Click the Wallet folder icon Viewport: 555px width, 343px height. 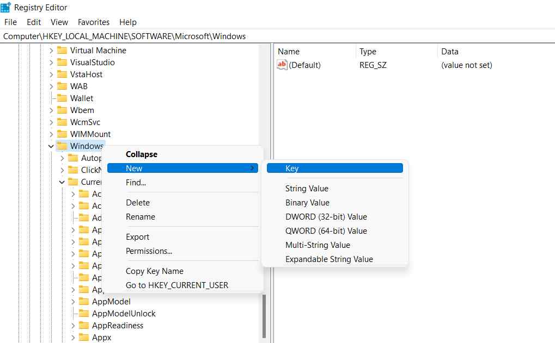[62, 98]
